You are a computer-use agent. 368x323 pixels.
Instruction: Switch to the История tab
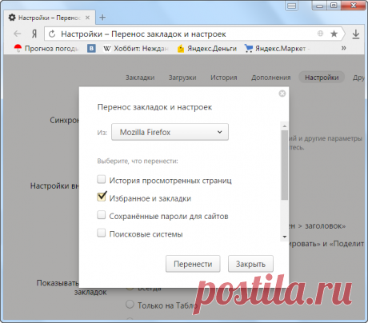click(224, 78)
